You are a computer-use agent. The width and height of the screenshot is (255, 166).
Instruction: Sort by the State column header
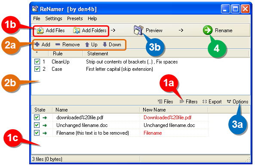coord(42,110)
